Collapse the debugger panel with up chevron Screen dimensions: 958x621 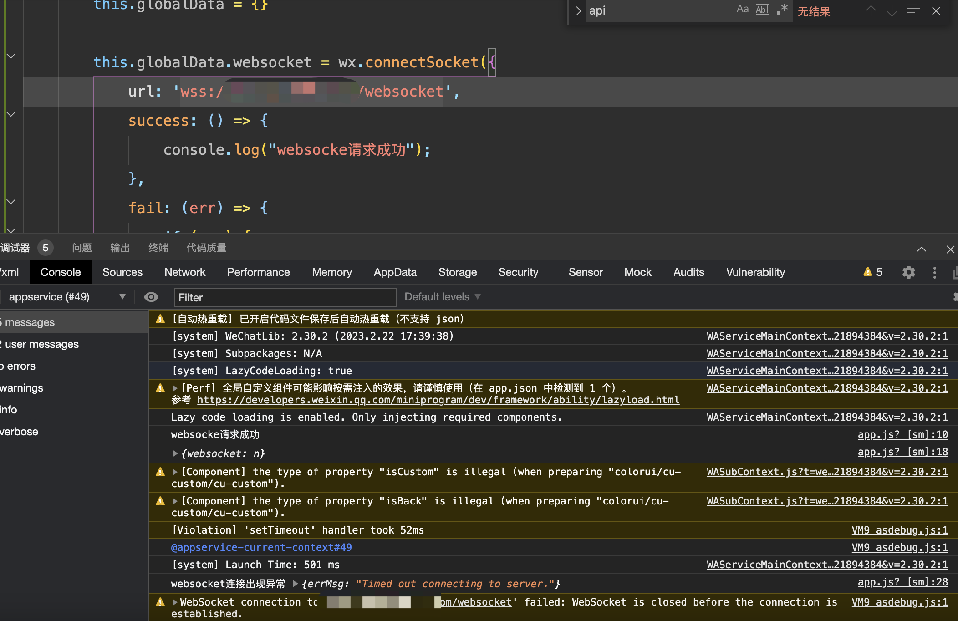[x=921, y=249]
